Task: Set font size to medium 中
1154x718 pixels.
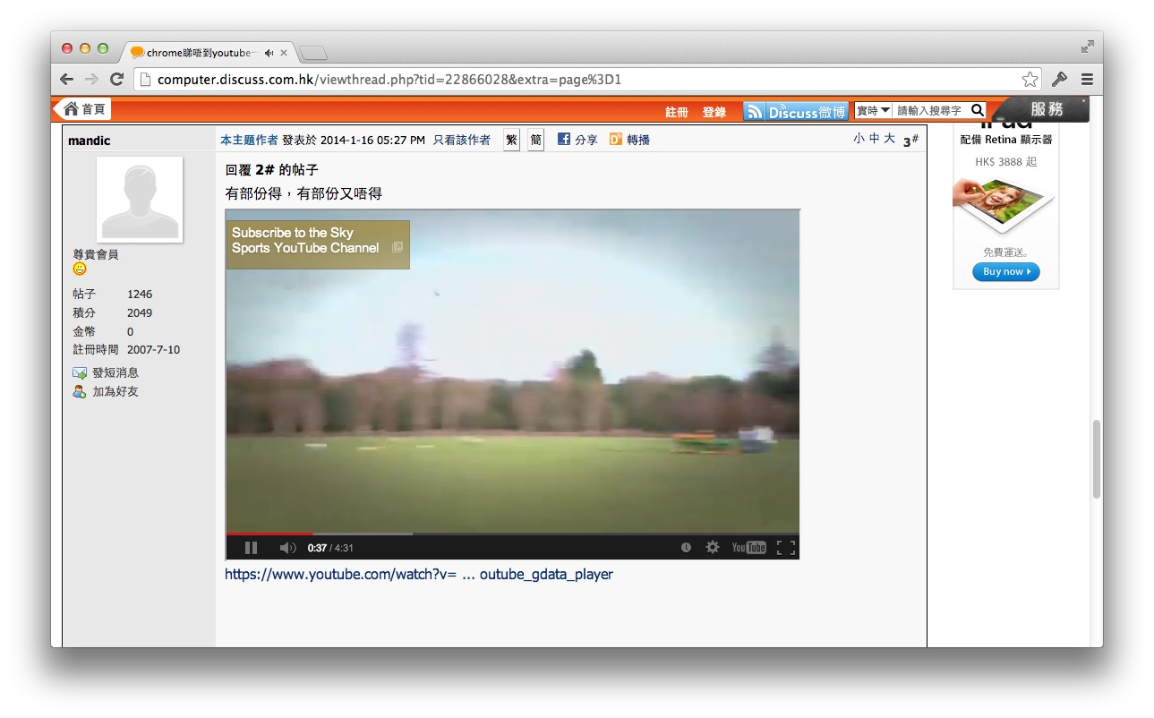Action: coord(874,138)
